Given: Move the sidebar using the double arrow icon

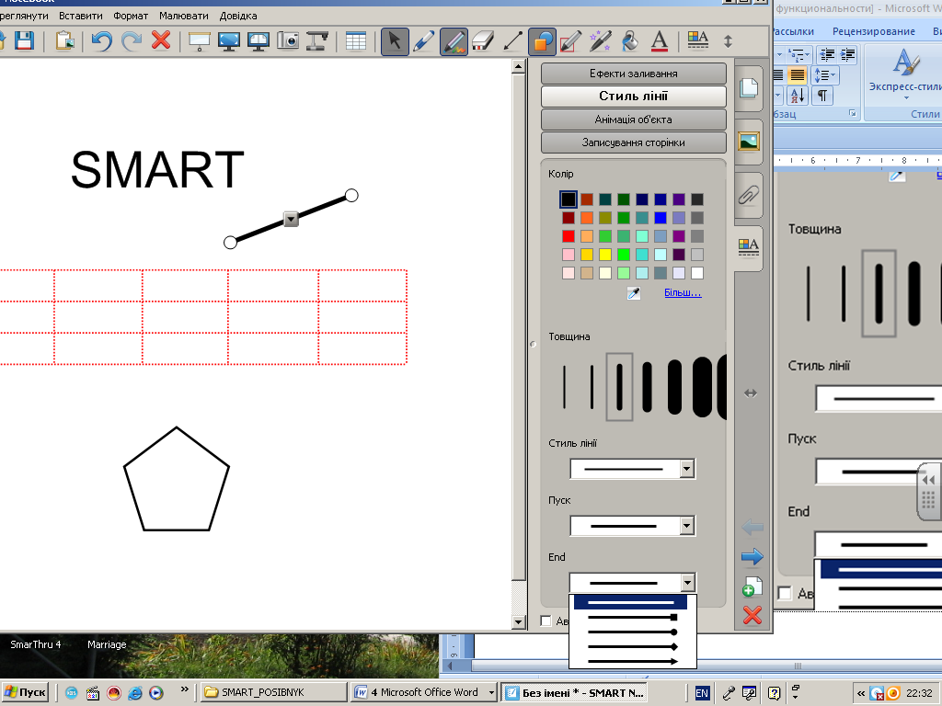Looking at the screenshot, I should (x=751, y=393).
